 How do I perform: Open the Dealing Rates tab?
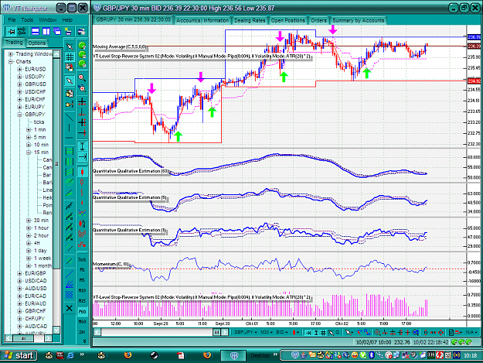[x=250, y=20]
